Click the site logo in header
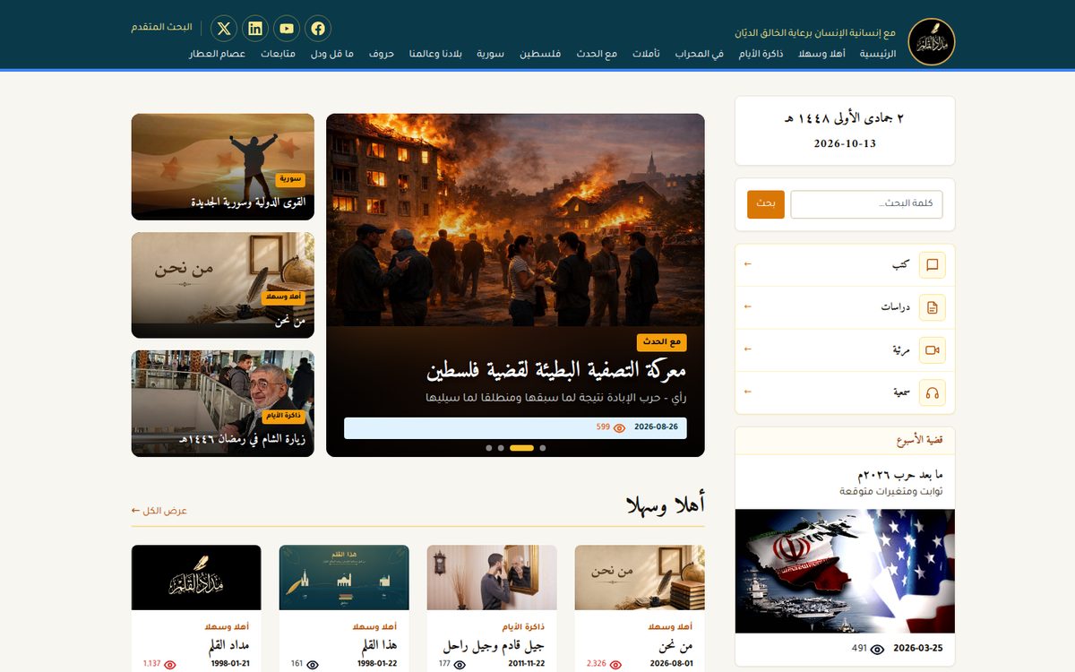 932,42
